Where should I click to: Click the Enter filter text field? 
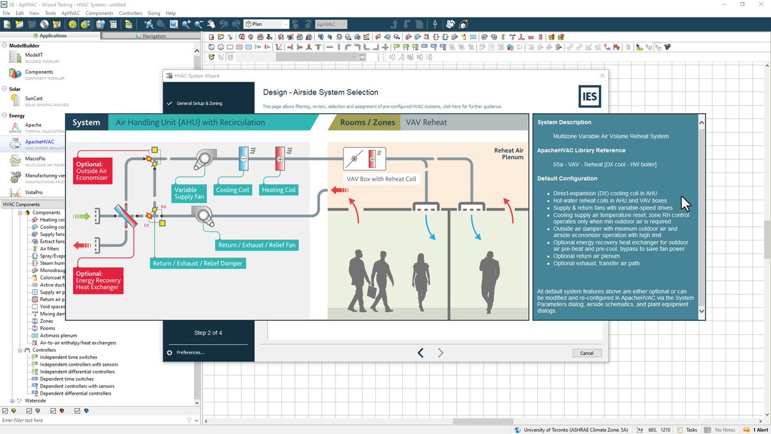coord(93,420)
